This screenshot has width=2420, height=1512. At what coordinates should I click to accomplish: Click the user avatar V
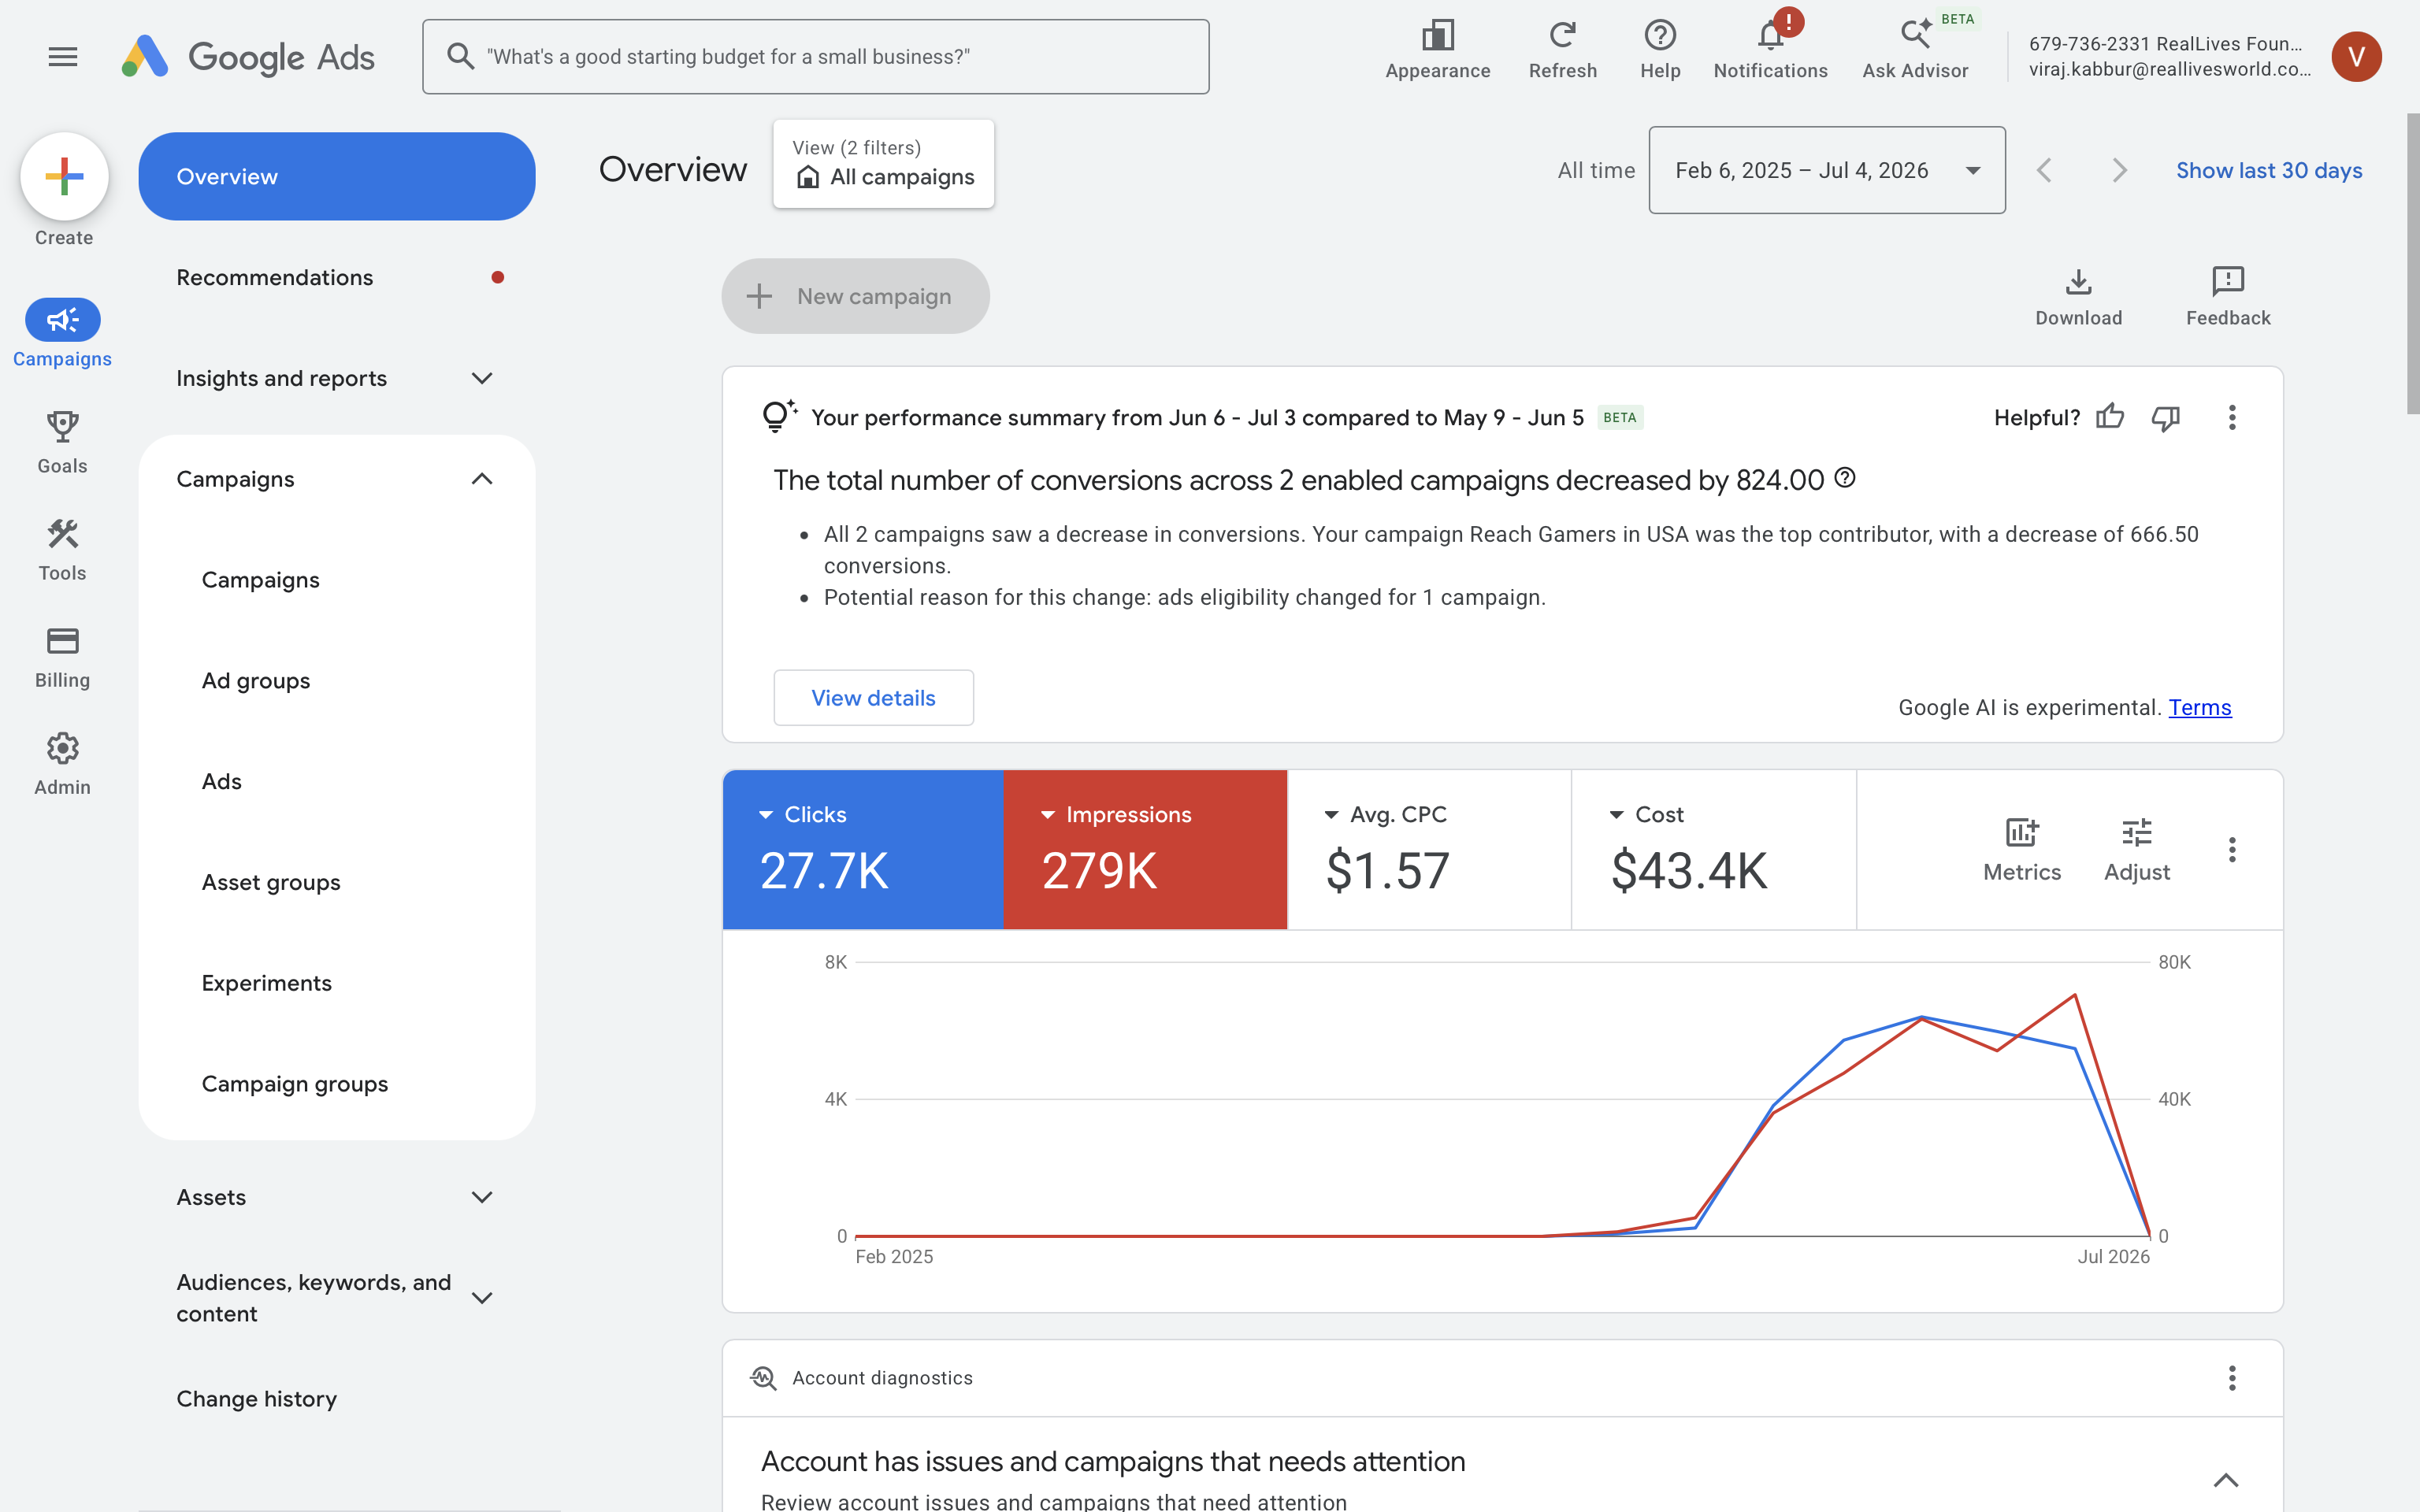(2356, 57)
